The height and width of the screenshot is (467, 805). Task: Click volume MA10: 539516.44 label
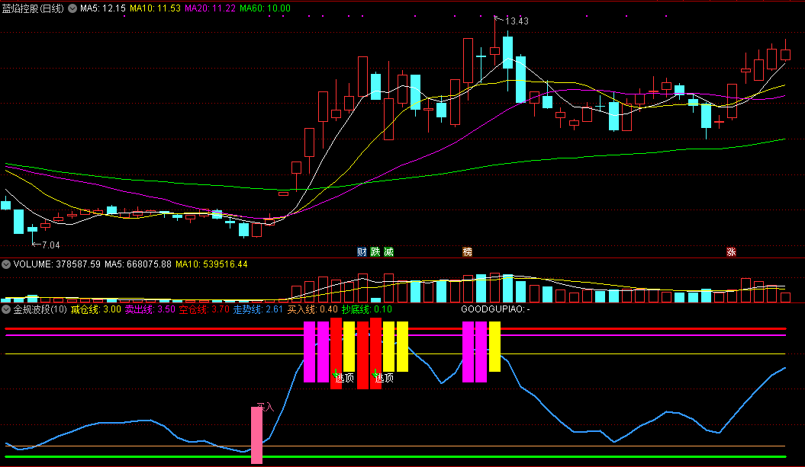(211, 264)
